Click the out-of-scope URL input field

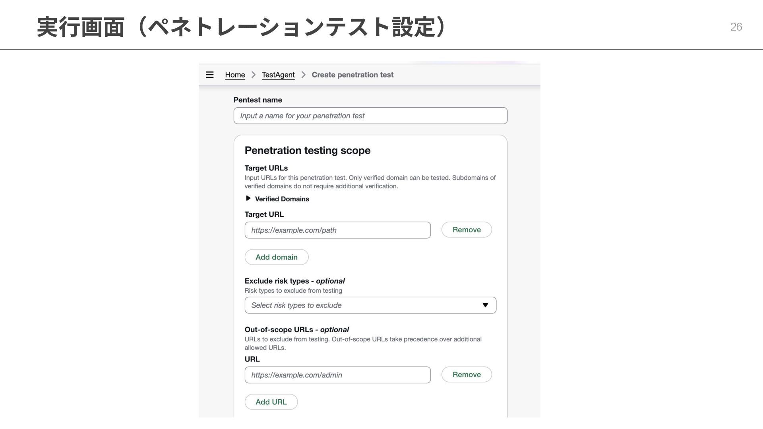coord(337,375)
